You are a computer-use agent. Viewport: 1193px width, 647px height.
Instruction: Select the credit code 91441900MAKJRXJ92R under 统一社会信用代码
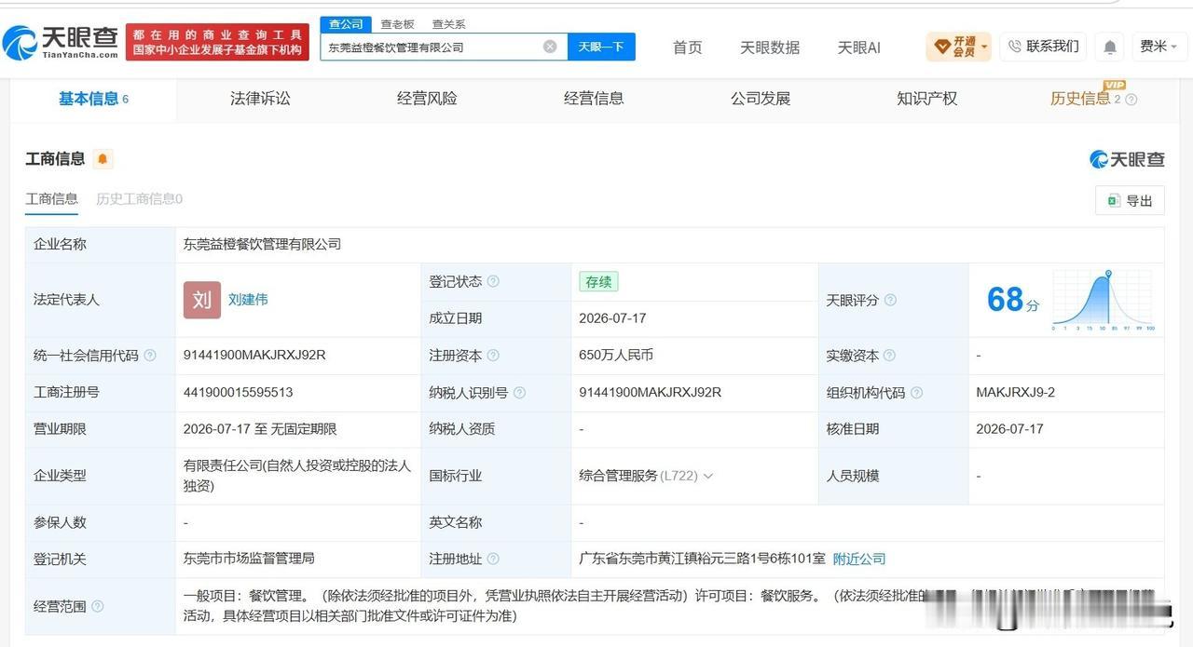pyautogui.click(x=254, y=356)
